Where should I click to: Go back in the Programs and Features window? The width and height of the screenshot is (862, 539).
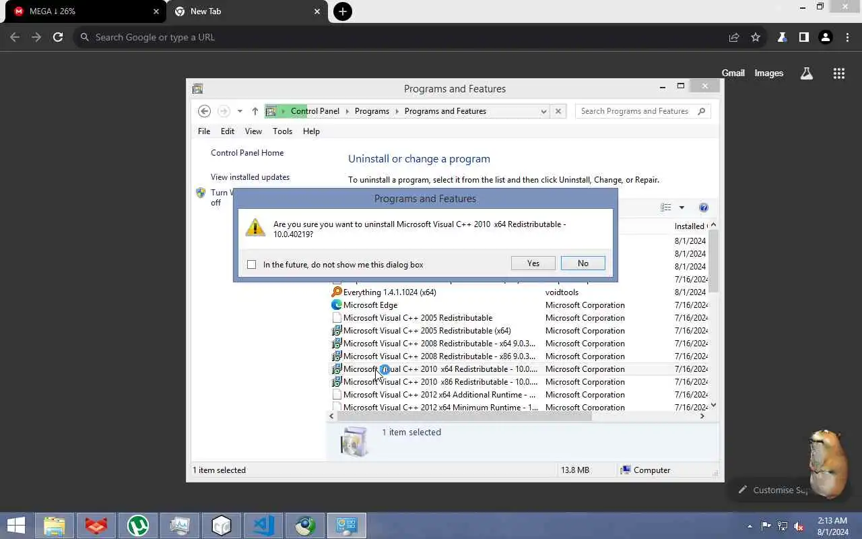[205, 111]
